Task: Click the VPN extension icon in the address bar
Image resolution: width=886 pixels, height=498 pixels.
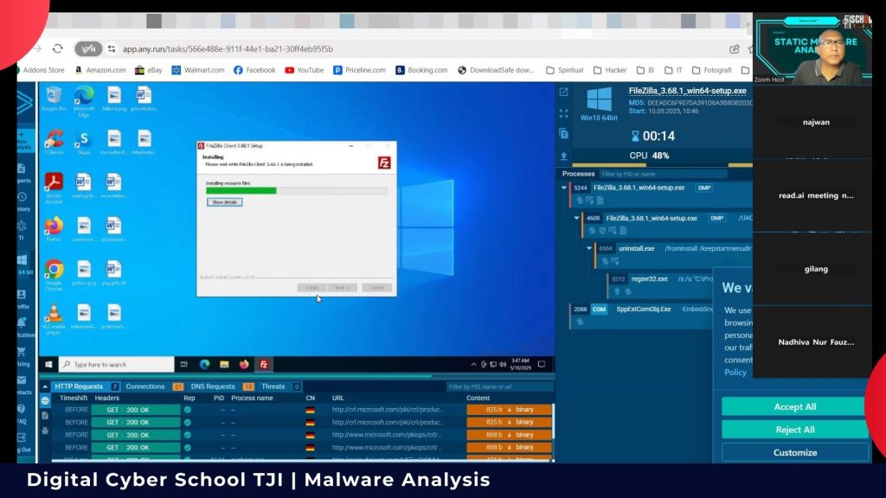Action: point(87,49)
